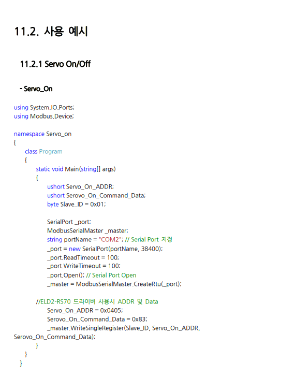Click the subheading "11.2.1 Servo On/Off"

pyautogui.click(x=55, y=64)
